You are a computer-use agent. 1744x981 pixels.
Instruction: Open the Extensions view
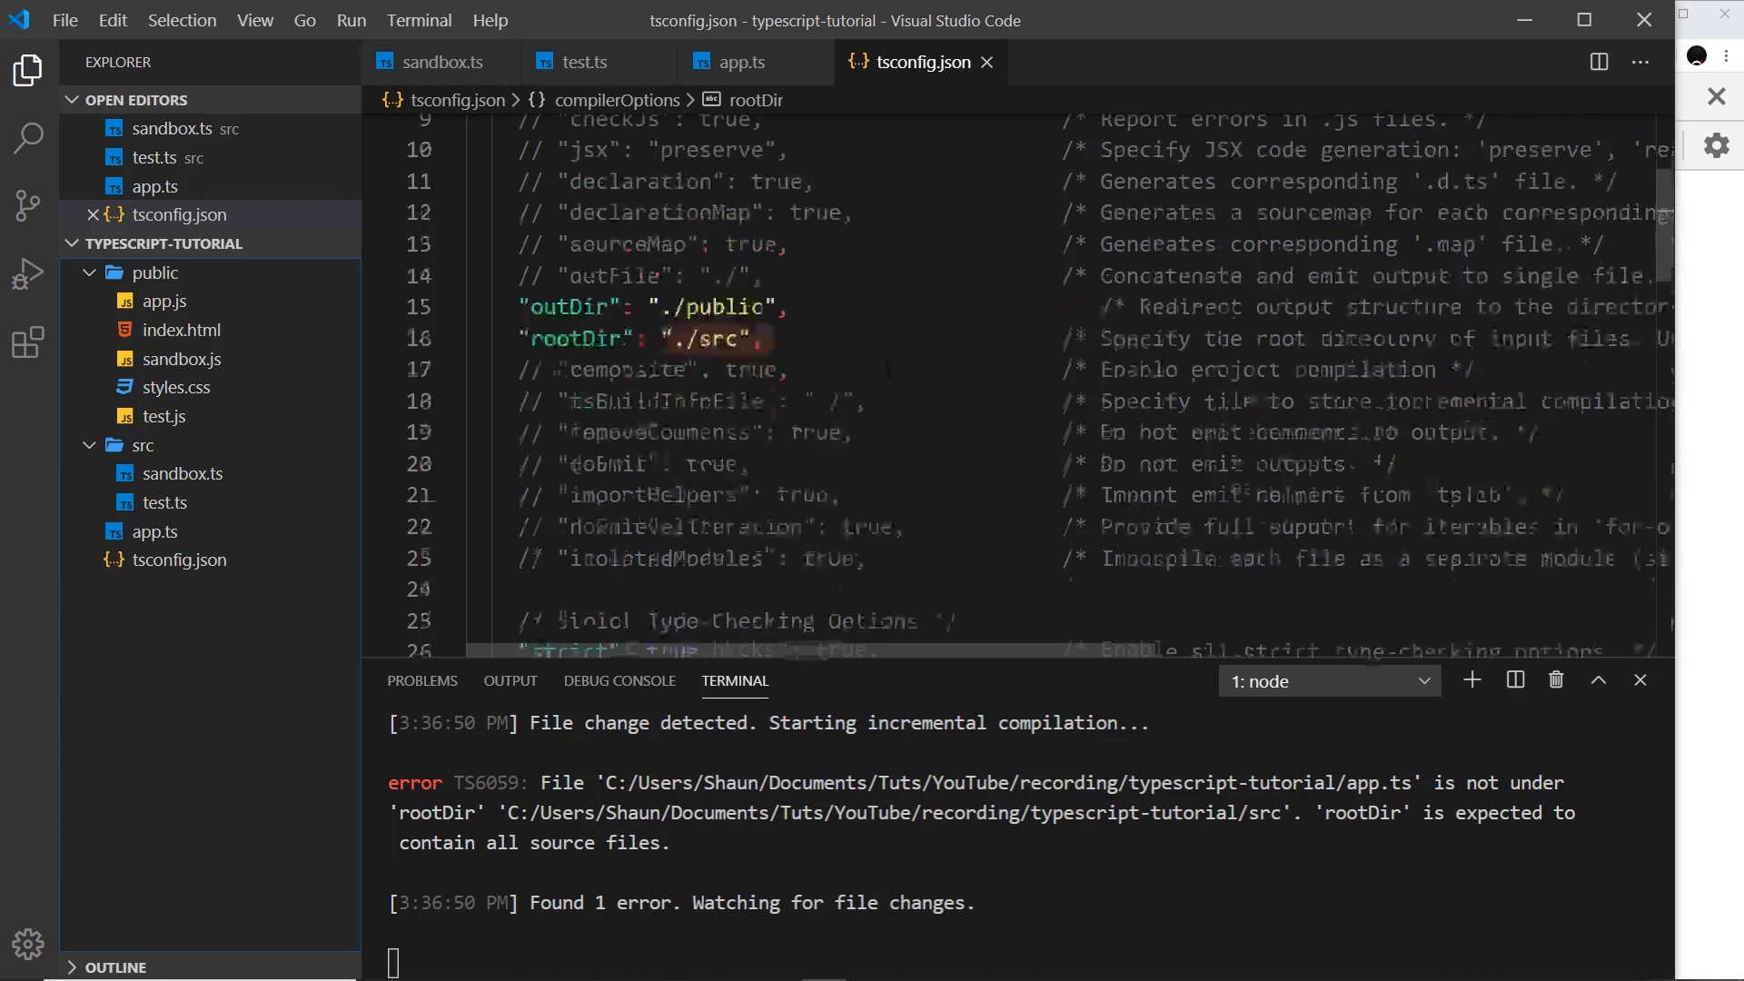coord(28,342)
